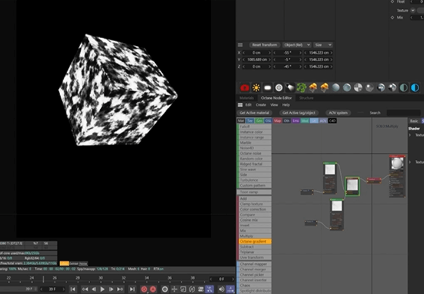Toggle the C4D node category filter

click(332, 121)
